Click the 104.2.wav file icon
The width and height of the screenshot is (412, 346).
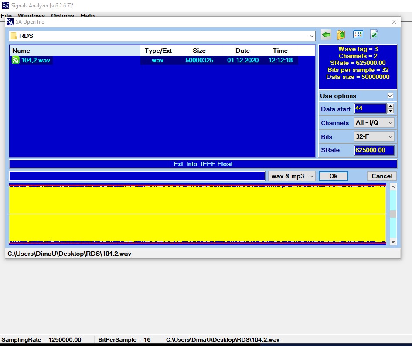(x=16, y=60)
